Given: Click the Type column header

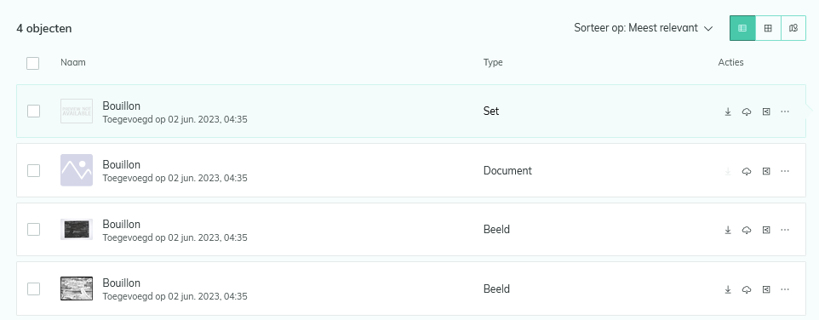Looking at the screenshot, I should pyautogui.click(x=493, y=62).
